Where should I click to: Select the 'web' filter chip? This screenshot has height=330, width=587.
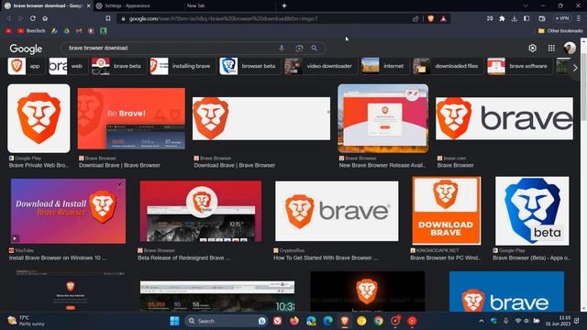click(68, 66)
